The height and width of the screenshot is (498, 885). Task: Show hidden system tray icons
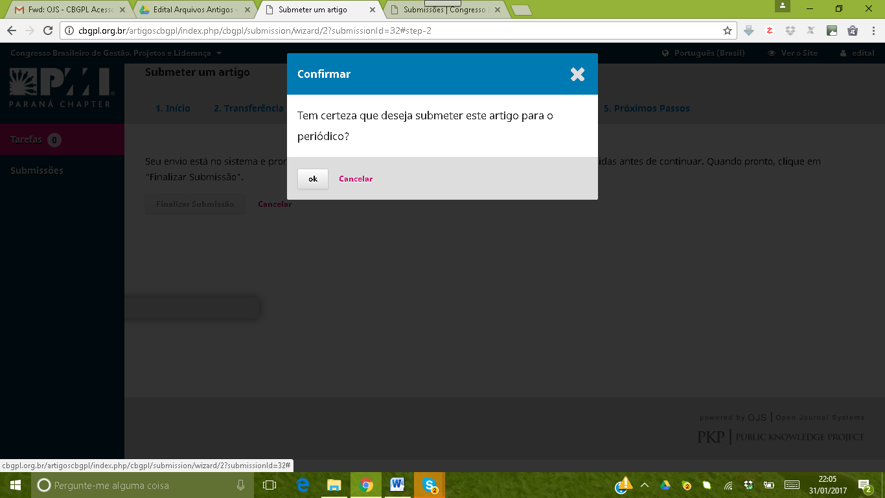click(645, 485)
